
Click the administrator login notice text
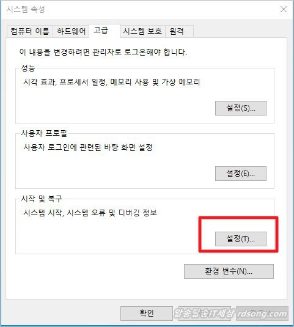pos(103,52)
